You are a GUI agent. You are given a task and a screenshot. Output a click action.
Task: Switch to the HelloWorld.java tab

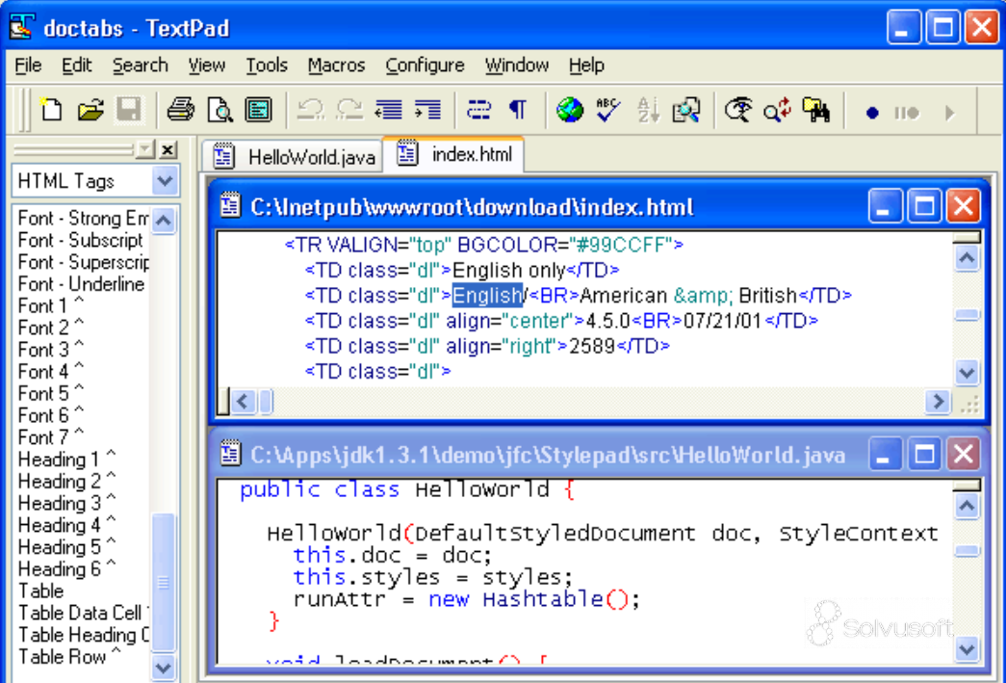(294, 157)
